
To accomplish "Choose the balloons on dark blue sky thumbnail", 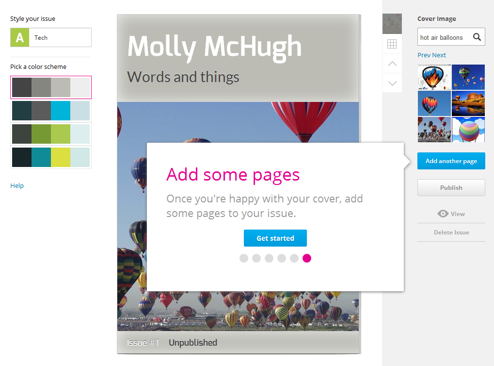I will (468, 77).
